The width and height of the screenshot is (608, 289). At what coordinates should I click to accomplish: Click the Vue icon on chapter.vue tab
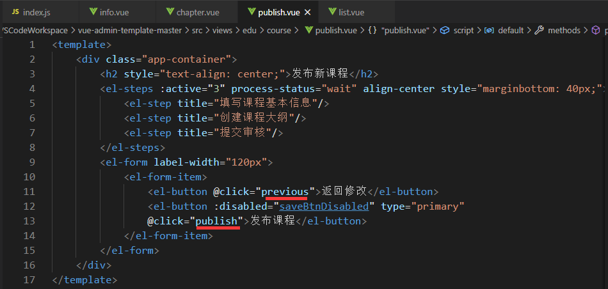[x=170, y=12]
